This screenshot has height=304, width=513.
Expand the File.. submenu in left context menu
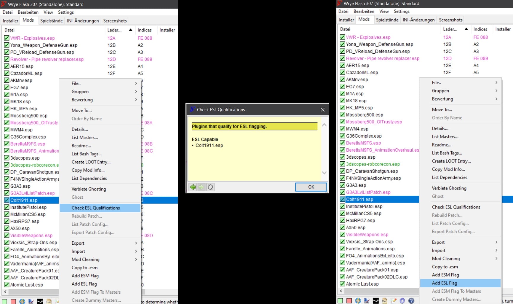point(100,83)
